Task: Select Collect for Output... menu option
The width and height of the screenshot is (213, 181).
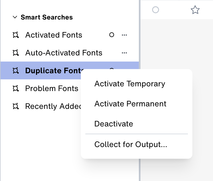Action: pyautogui.click(x=131, y=145)
